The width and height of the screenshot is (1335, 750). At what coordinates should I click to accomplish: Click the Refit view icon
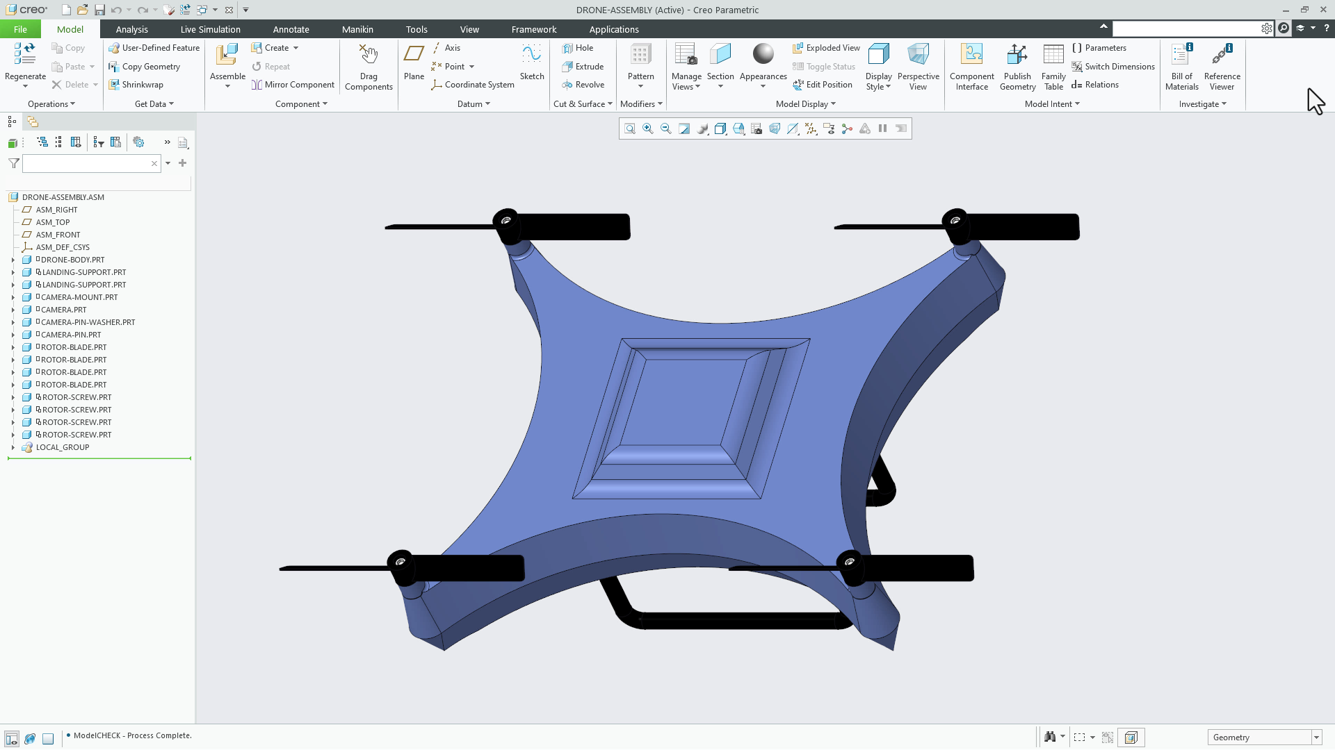(629, 128)
